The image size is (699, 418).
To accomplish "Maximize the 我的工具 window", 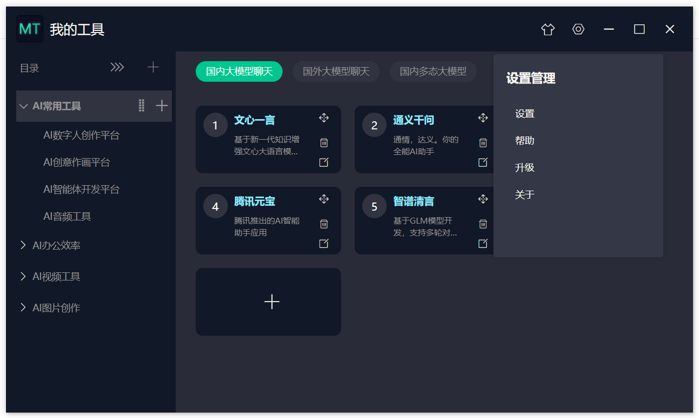I will pyautogui.click(x=639, y=29).
